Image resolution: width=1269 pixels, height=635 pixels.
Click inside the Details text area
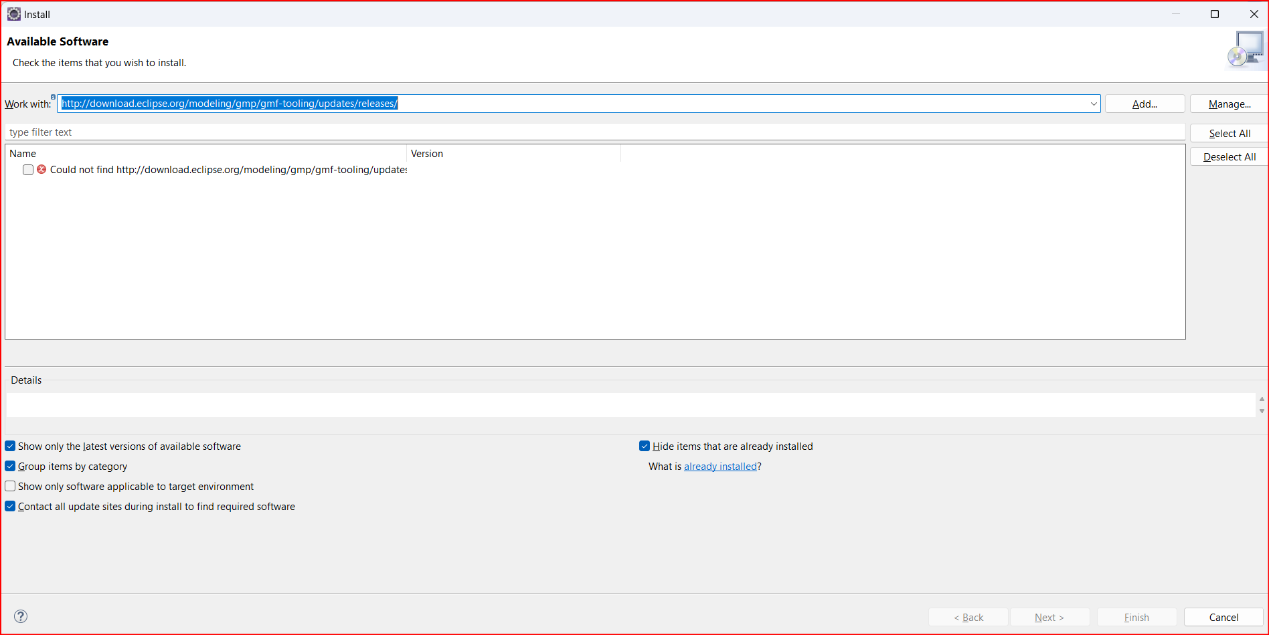click(630, 405)
